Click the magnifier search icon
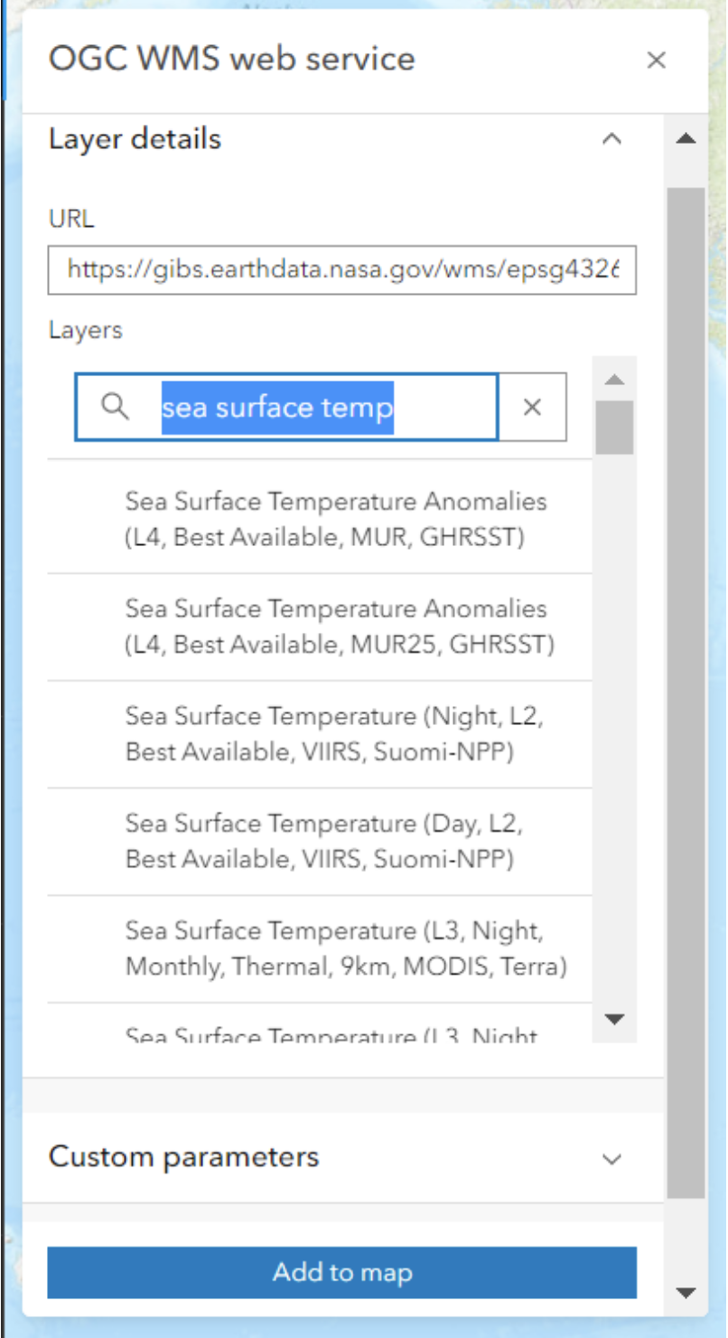The width and height of the screenshot is (728, 1338). click(x=115, y=408)
